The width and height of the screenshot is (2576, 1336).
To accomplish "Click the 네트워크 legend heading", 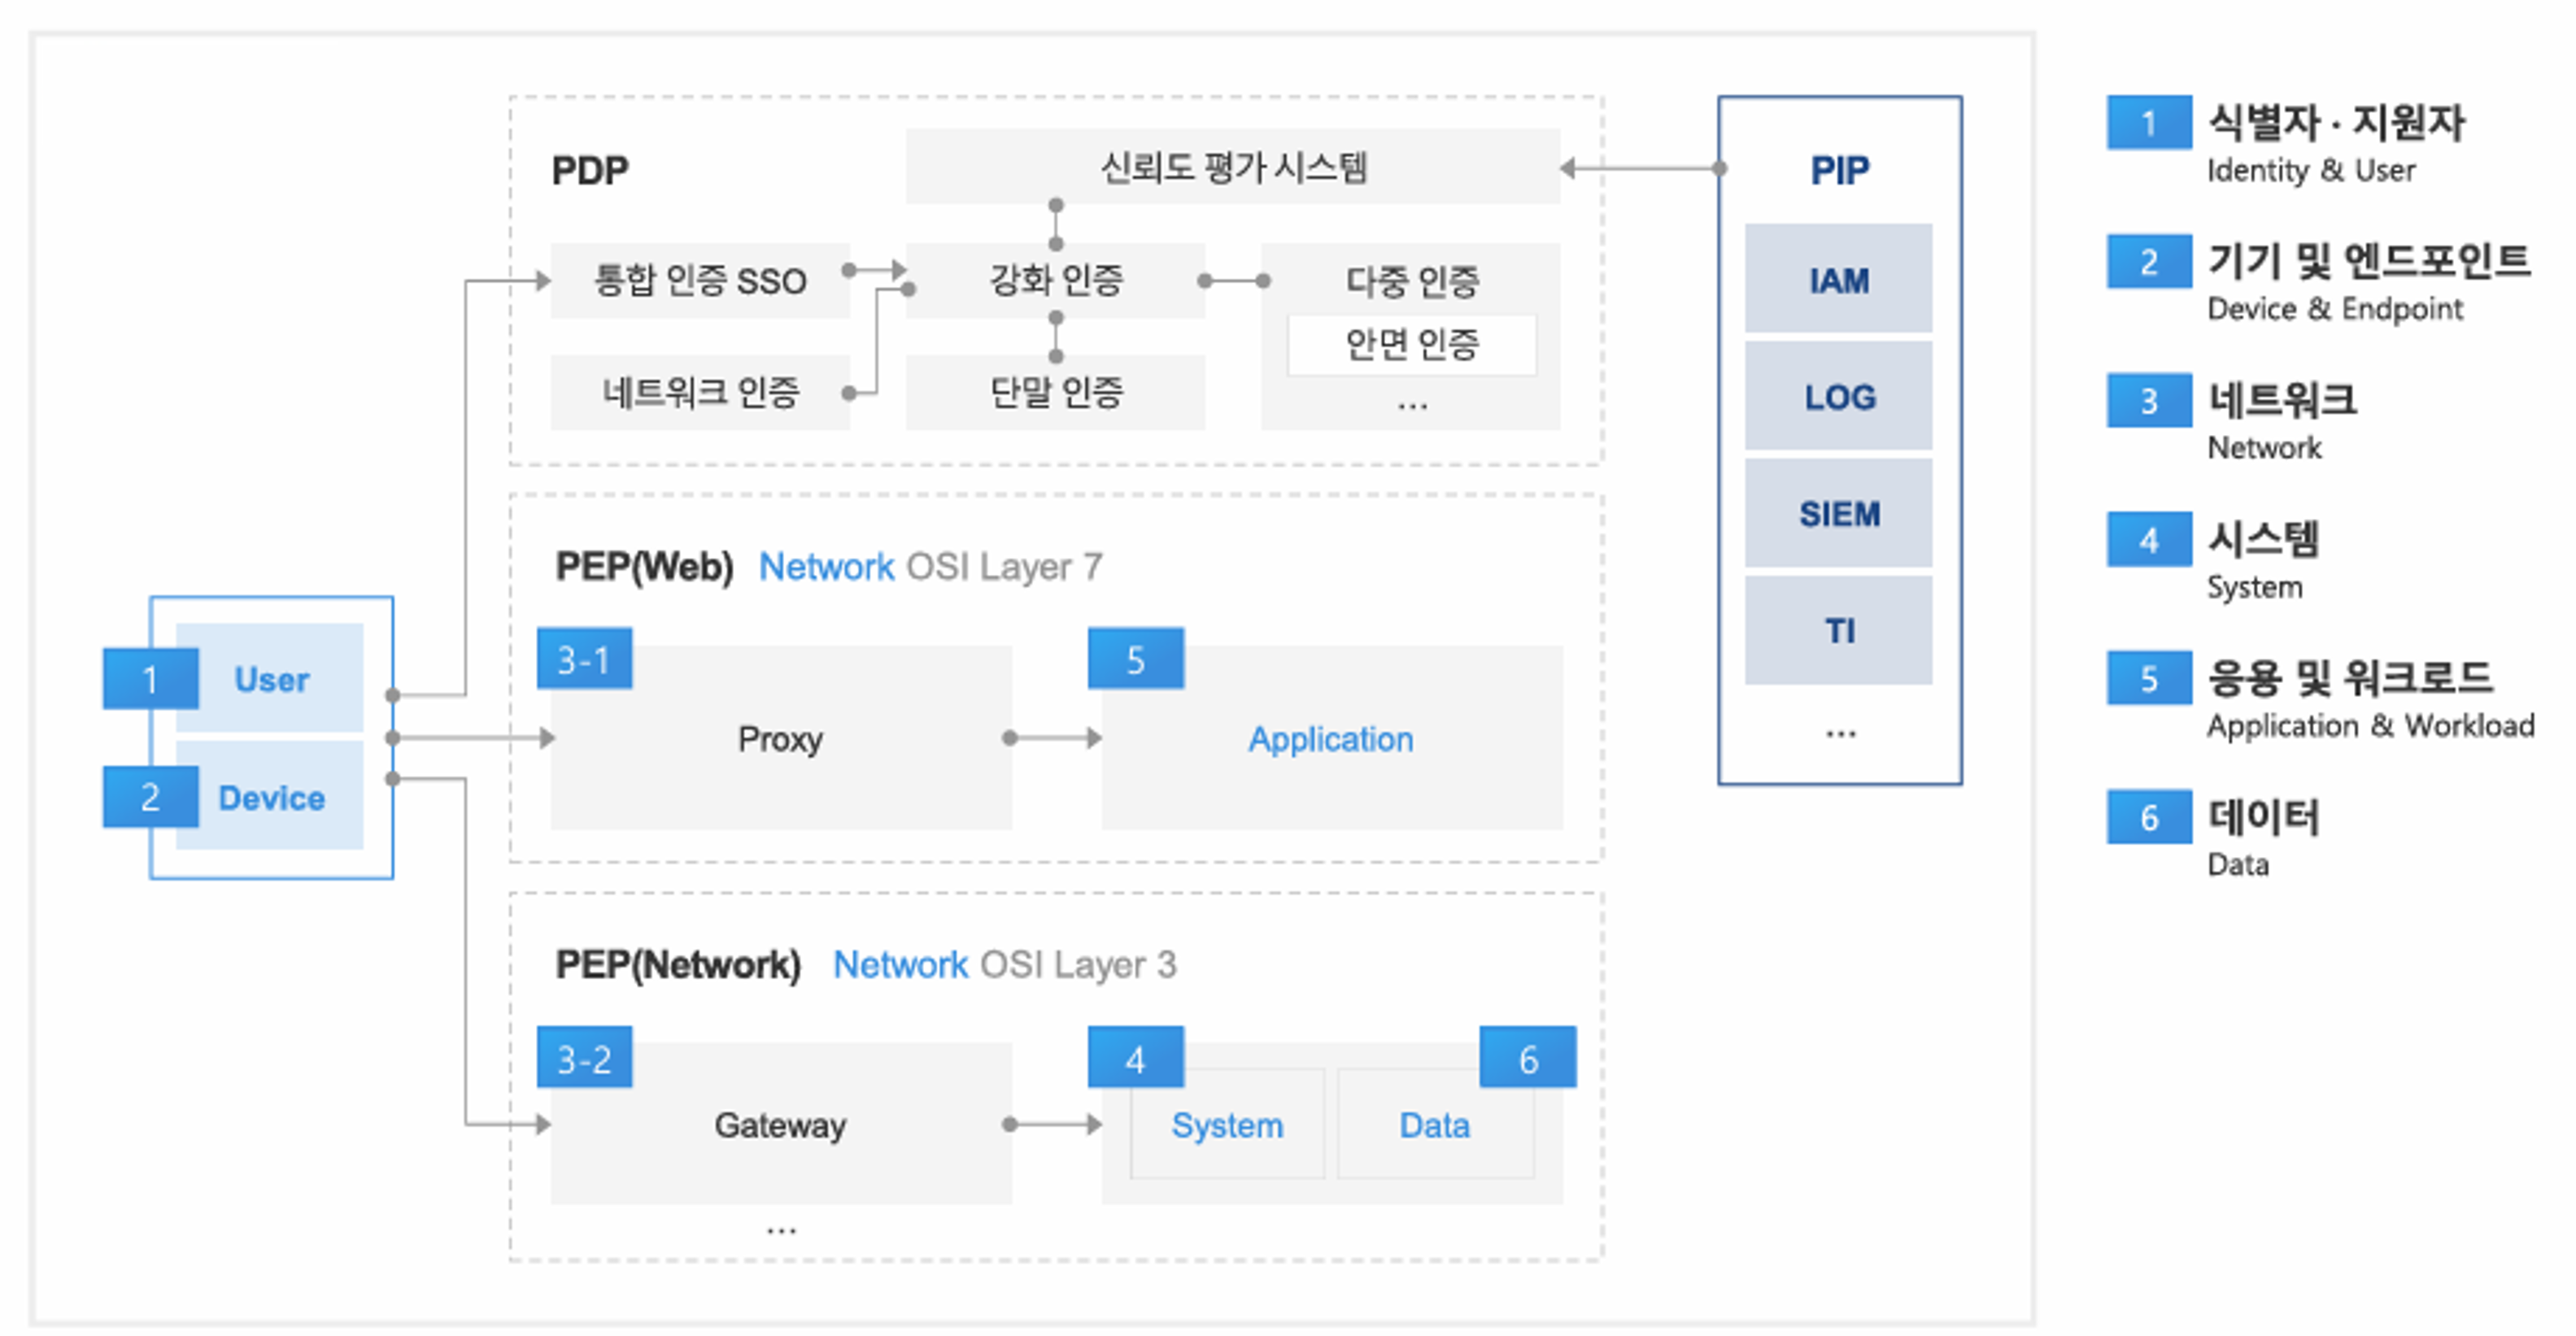I will click(x=2282, y=400).
